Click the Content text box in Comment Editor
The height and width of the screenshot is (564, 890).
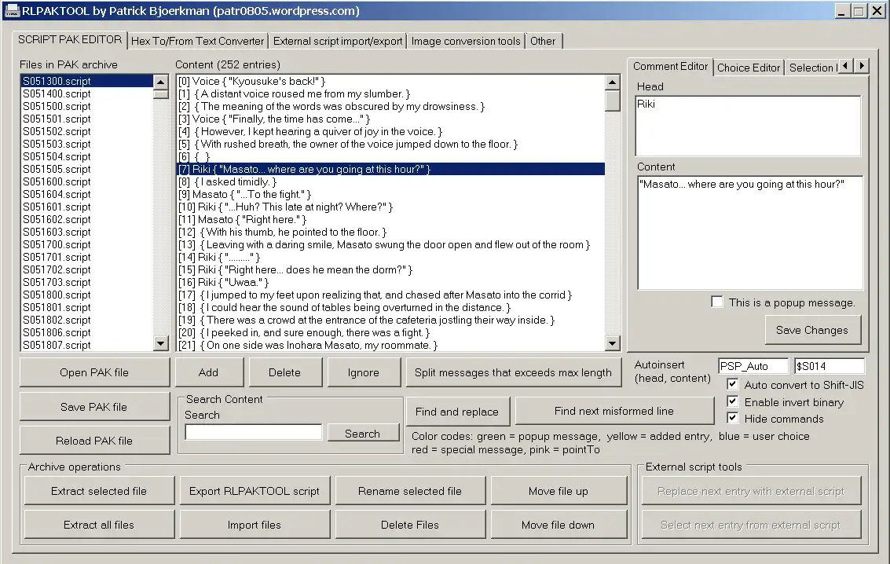pos(750,232)
